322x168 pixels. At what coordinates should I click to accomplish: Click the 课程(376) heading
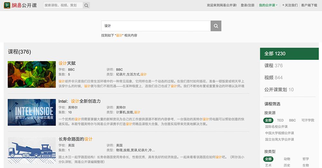19,52
